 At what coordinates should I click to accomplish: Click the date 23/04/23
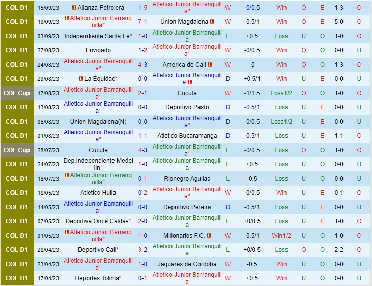pos(48,264)
